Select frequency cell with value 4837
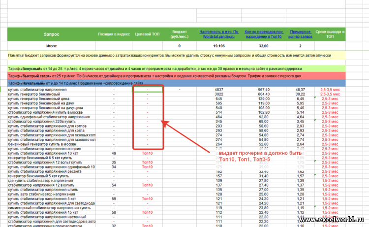The image size is (369, 227). point(219,90)
